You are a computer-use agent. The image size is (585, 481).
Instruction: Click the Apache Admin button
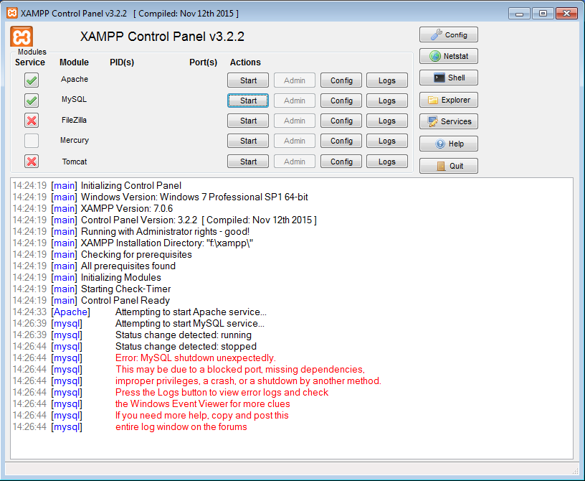[x=295, y=80]
